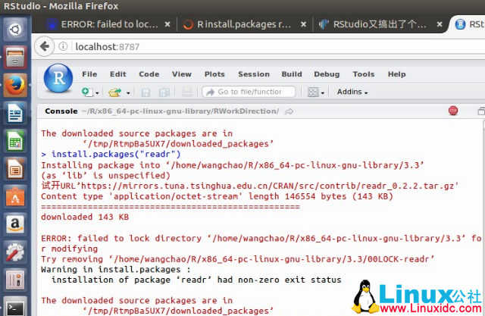Open Files manager from launcher
Screen dimensions: 485x316
(x=15, y=58)
